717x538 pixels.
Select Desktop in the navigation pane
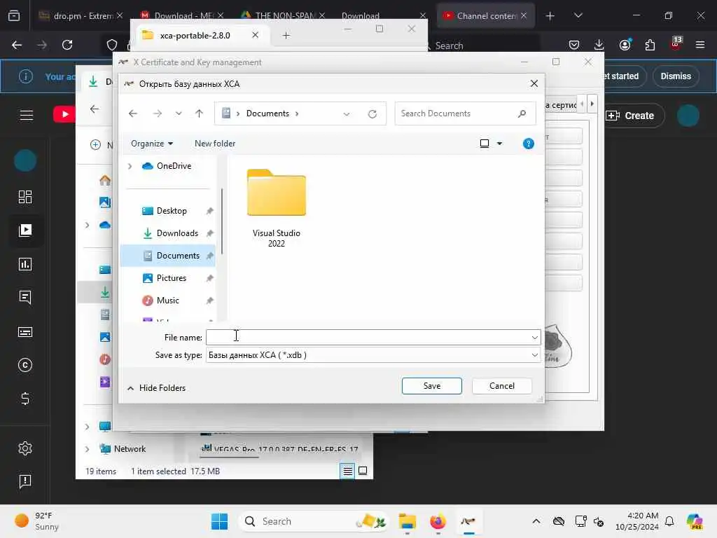tap(171, 211)
